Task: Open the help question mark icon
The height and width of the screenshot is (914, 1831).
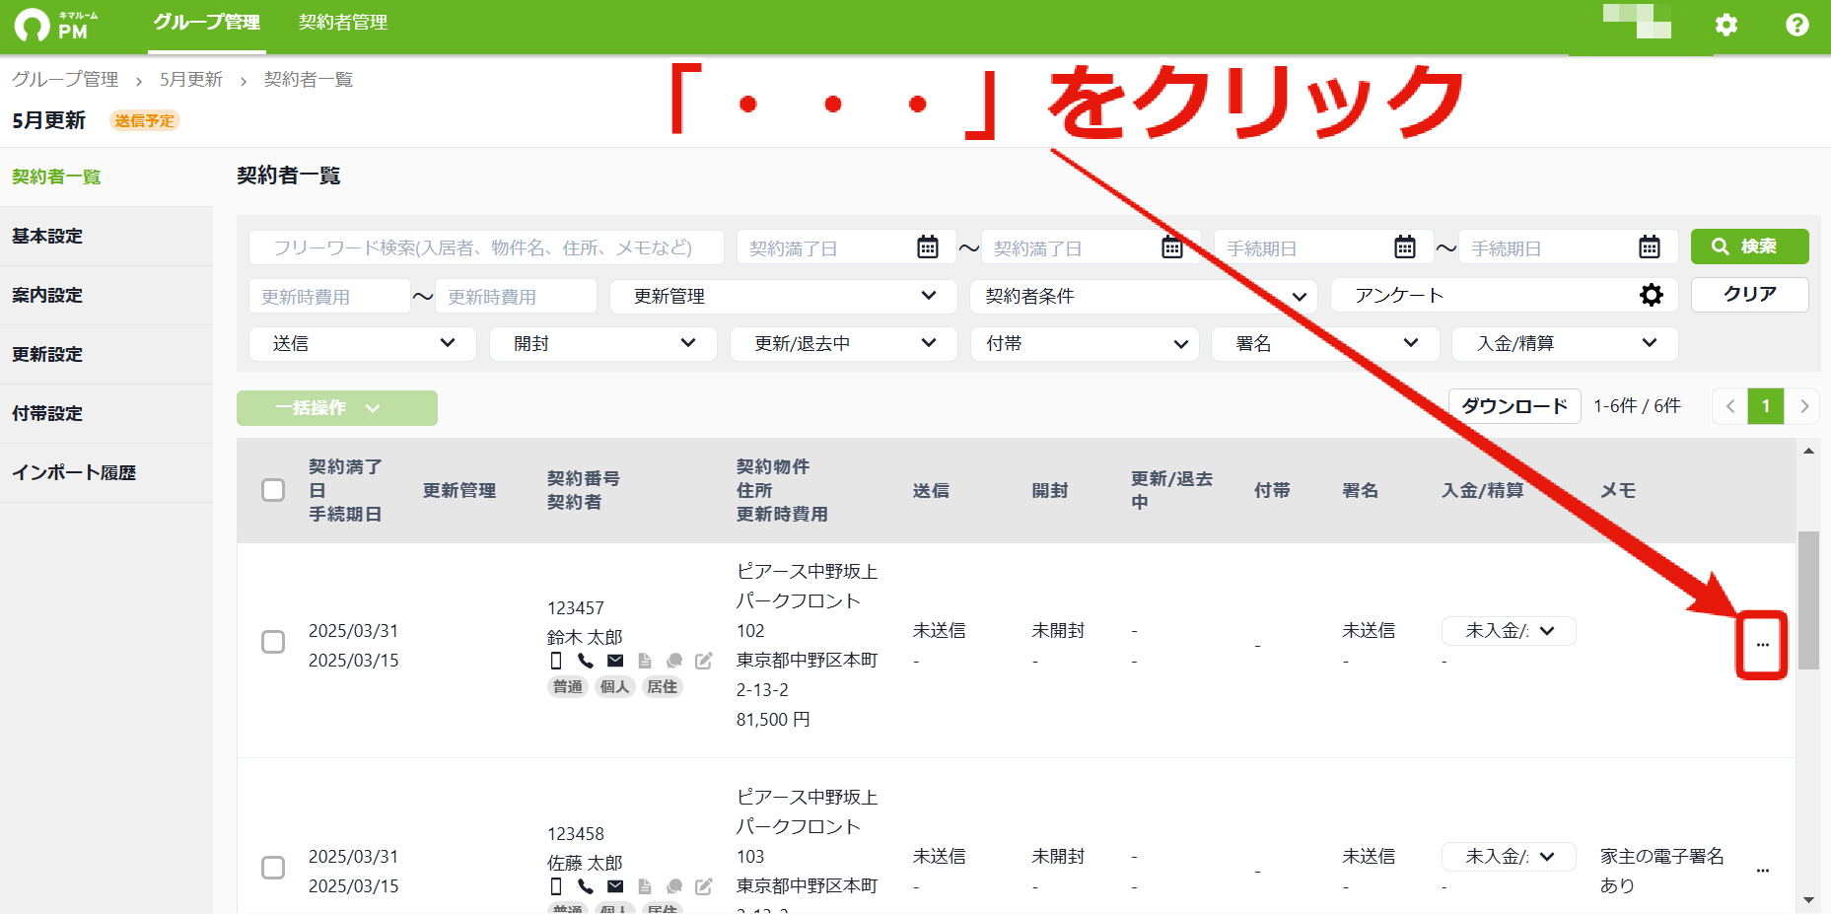Action: [x=1797, y=25]
